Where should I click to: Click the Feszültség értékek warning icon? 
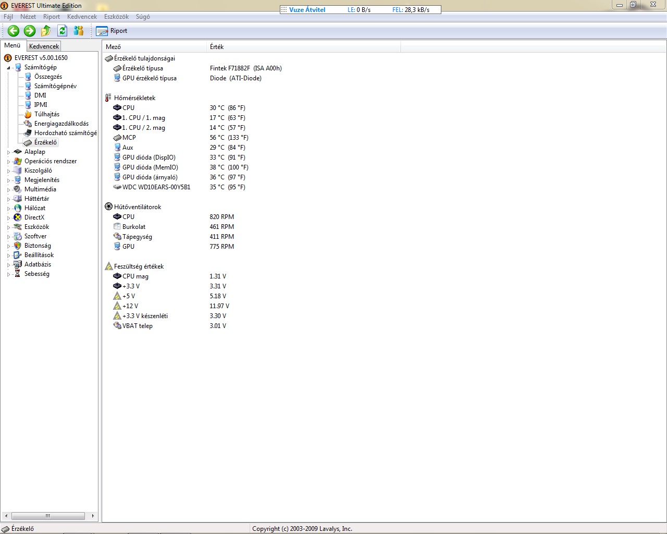(x=109, y=266)
